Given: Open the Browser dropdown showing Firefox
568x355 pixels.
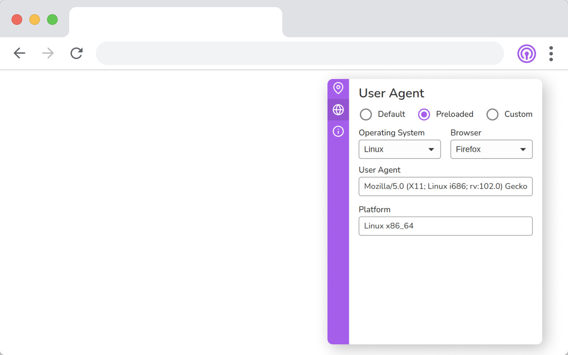Looking at the screenshot, I should pyautogui.click(x=491, y=150).
